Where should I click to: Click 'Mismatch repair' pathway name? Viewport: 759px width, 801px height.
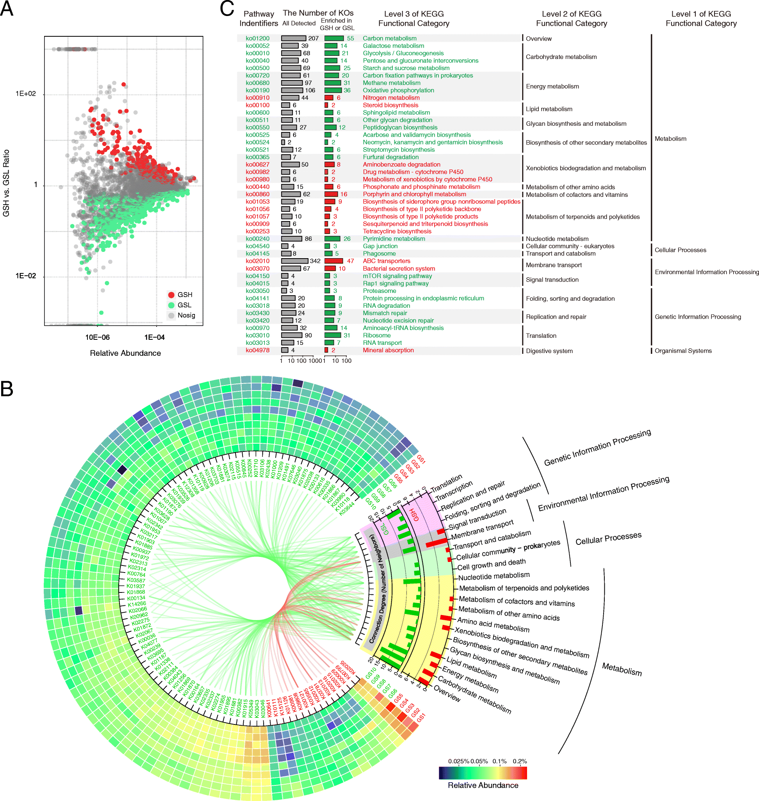(x=385, y=313)
